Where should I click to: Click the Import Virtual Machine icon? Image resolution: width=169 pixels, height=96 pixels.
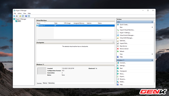click(118, 30)
